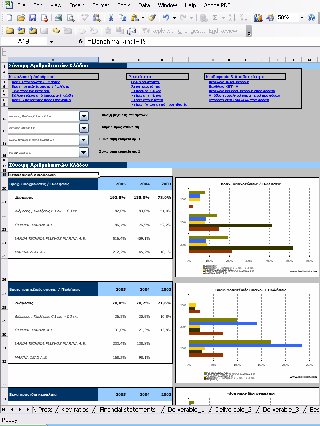Activate the Format Painter brush
This screenshot has height=426, width=320.
(152, 18)
